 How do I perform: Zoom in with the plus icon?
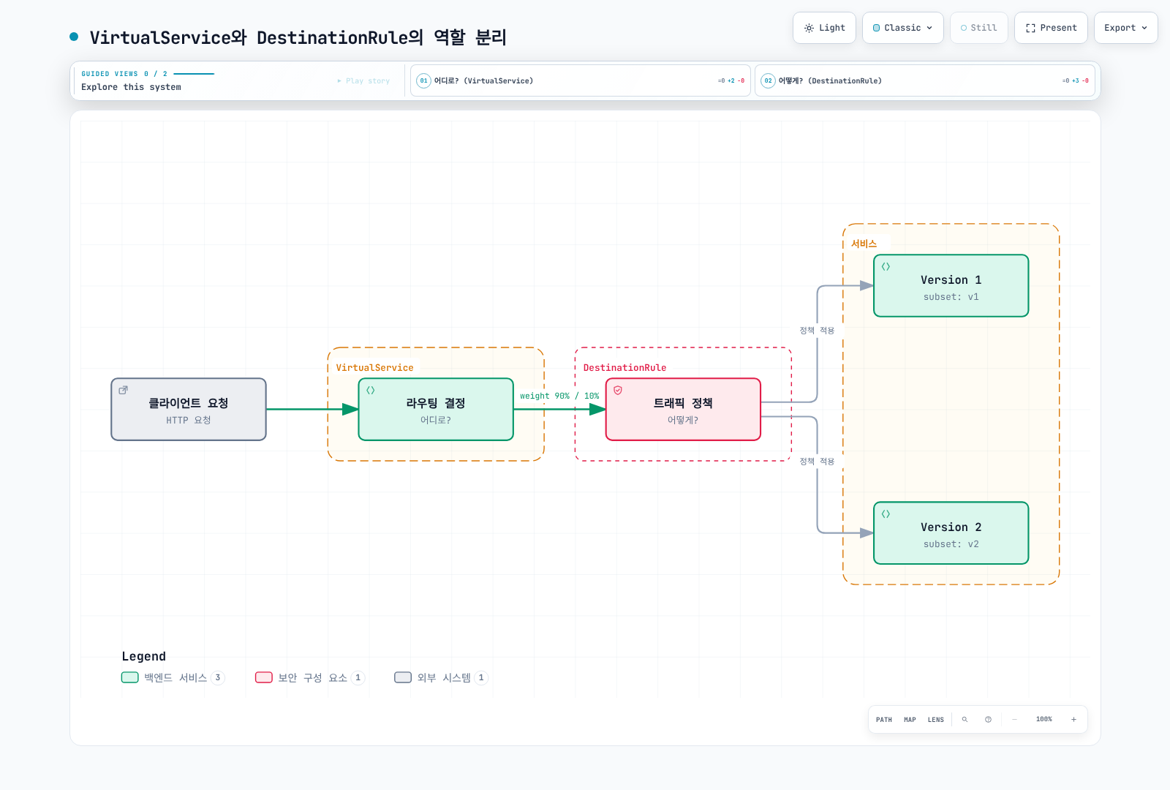pyautogui.click(x=1073, y=719)
